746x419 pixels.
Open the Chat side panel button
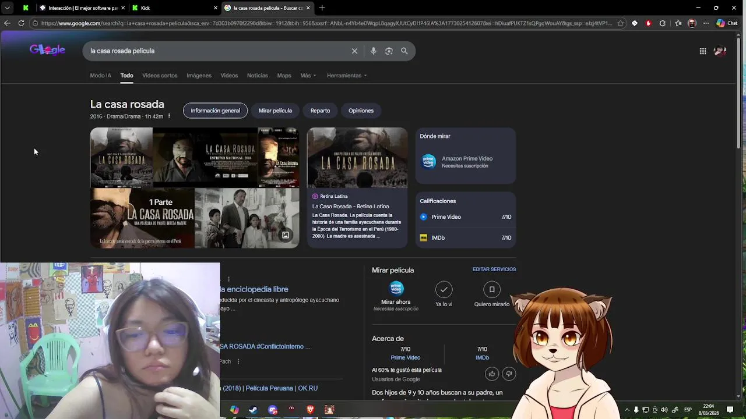727,23
